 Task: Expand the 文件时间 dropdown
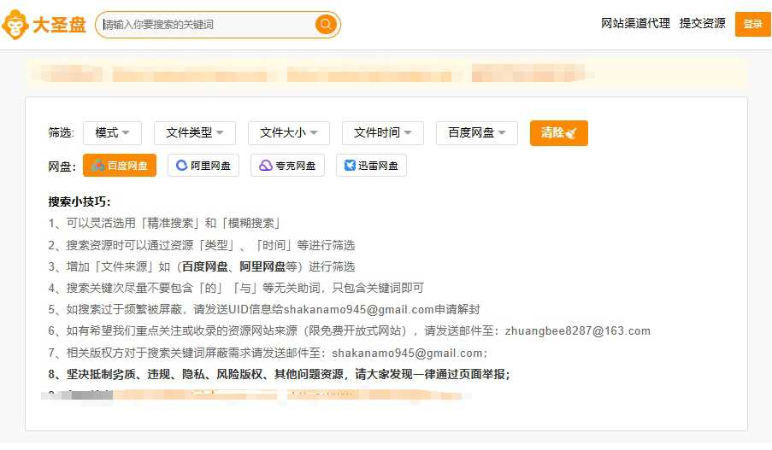[x=382, y=133]
